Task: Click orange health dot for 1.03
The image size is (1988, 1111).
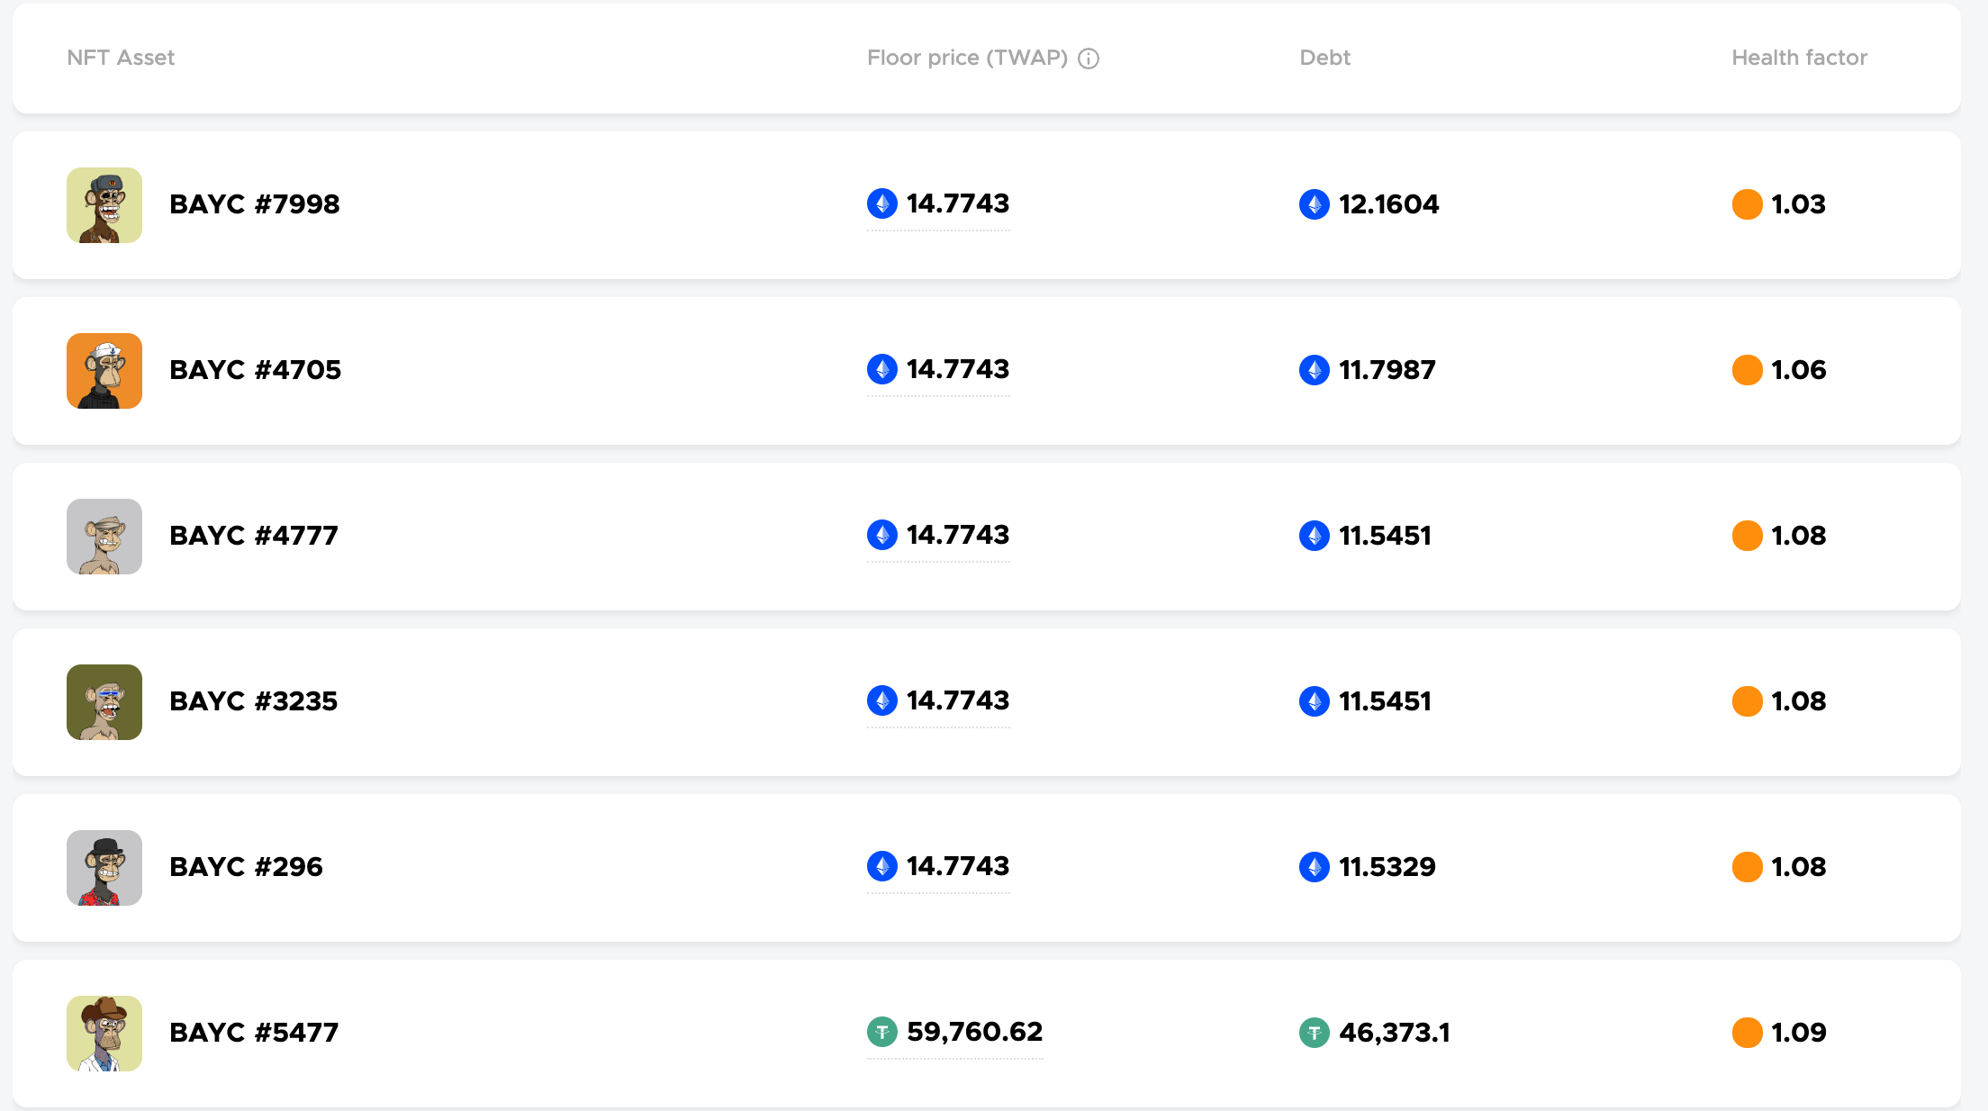Action: click(x=1748, y=204)
